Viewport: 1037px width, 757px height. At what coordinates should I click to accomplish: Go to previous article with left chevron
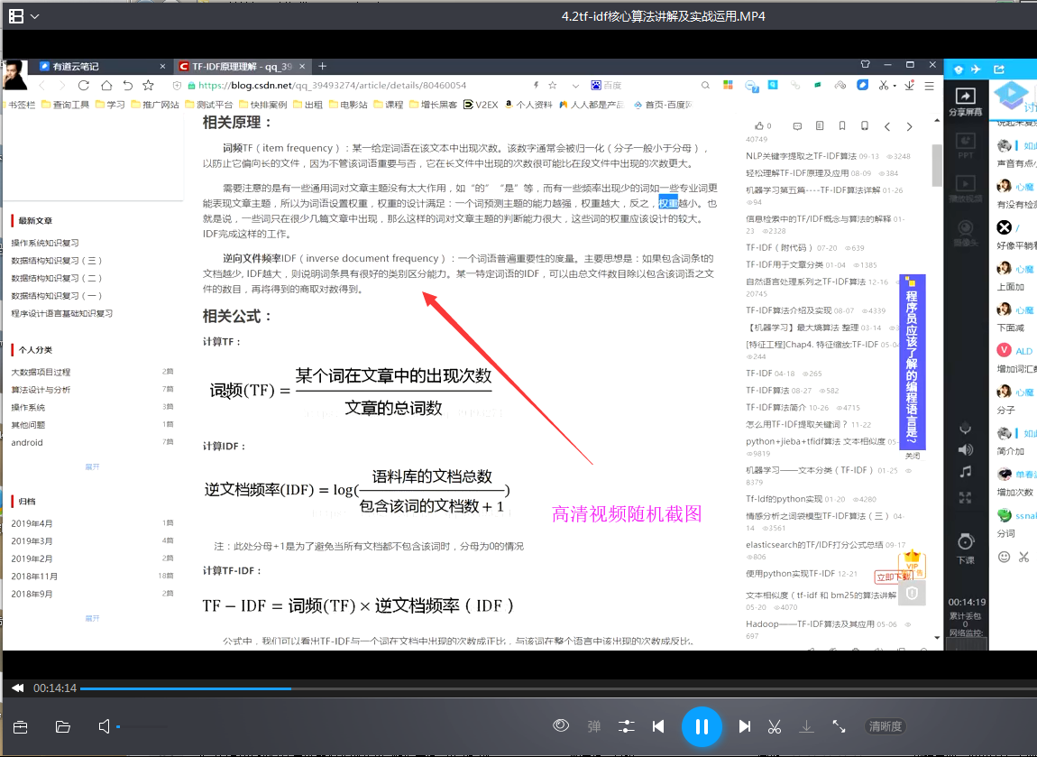[x=887, y=126]
